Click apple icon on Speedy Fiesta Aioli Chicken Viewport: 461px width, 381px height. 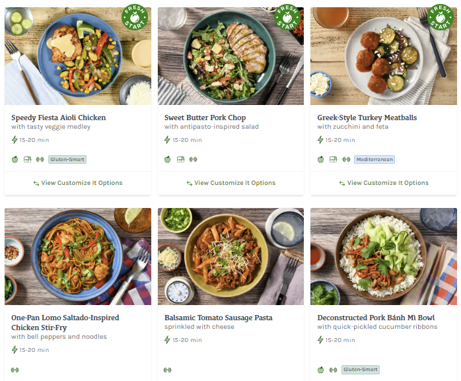click(x=15, y=159)
